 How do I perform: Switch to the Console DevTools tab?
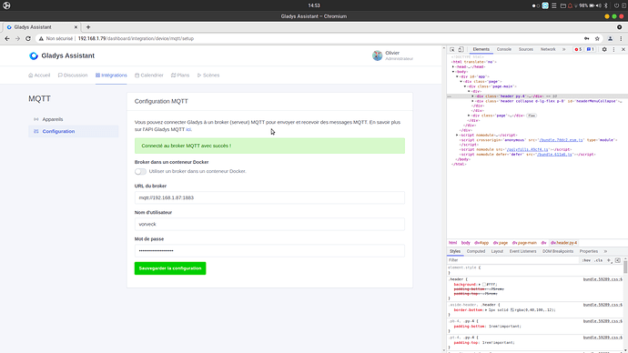504,49
